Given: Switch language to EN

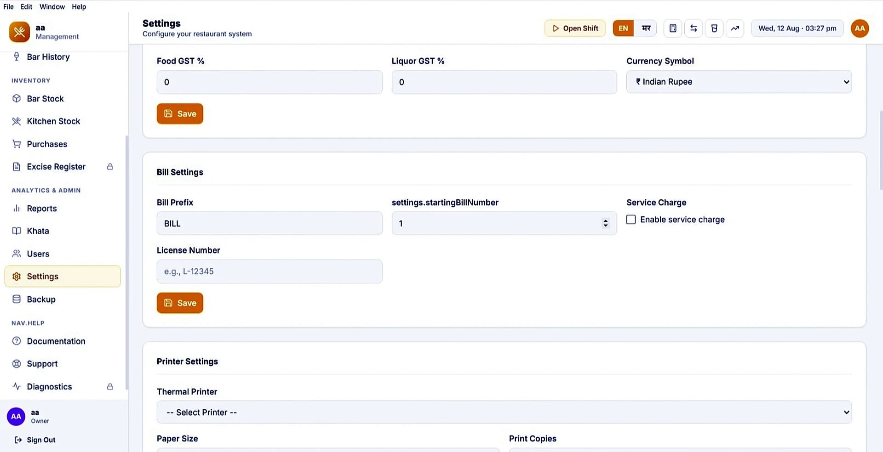Looking at the screenshot, I should pos(623,28).
